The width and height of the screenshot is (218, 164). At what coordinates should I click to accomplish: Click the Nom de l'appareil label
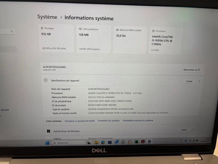(61, 89)
